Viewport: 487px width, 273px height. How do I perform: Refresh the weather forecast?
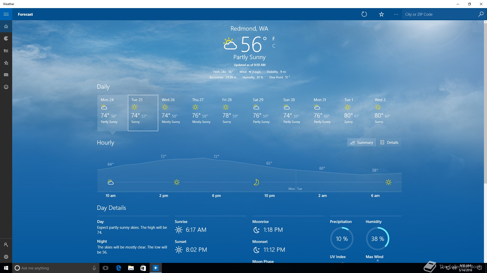[364, 14]
